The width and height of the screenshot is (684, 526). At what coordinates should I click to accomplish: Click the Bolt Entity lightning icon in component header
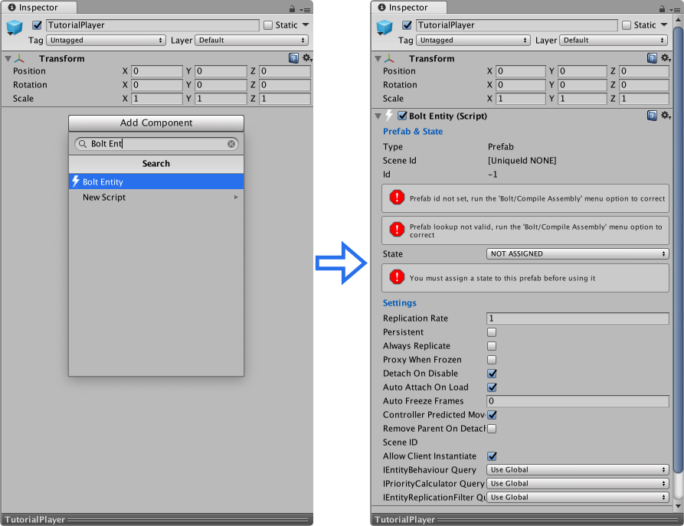point(389,116)
